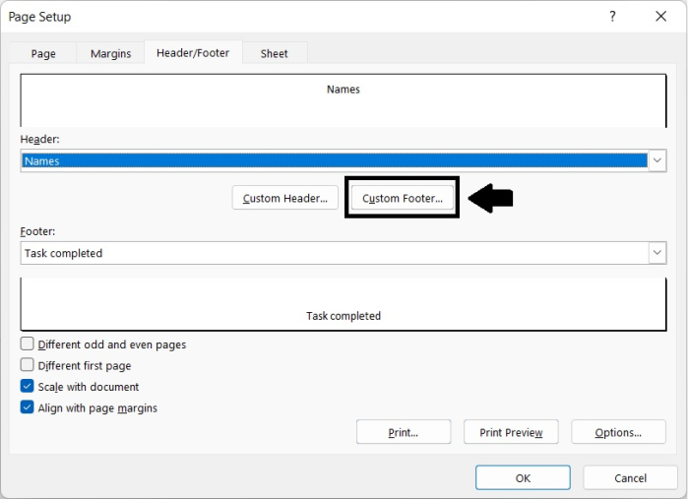Screen dimensions: 689x499
Task: Click the Footer field showing Task completed
Action: (x=335, y=253)
